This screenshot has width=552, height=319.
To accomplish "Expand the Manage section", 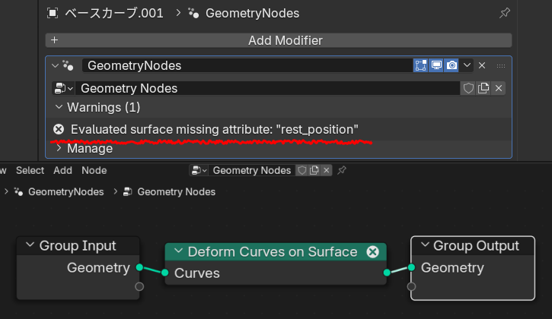I will pyautogui.click(x=59, y=148).
